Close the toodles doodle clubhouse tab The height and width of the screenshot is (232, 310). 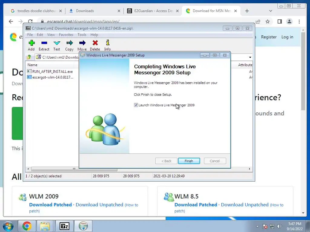(60, 11)
